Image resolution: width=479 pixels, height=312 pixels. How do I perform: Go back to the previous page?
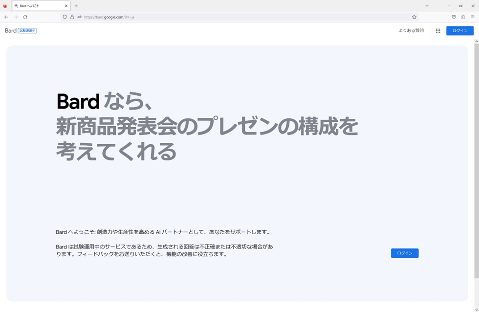(6, 17)
